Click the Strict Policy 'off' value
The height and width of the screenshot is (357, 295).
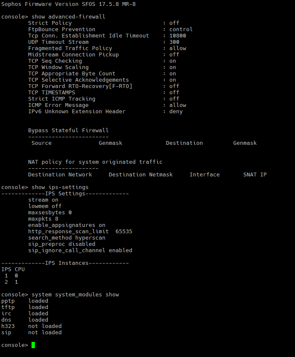[174, 23]
